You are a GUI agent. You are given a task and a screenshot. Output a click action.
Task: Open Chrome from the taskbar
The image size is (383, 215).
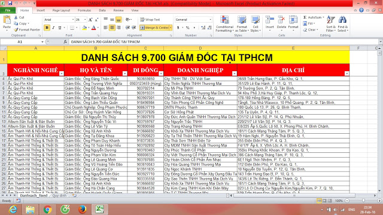tap(47, 210)
